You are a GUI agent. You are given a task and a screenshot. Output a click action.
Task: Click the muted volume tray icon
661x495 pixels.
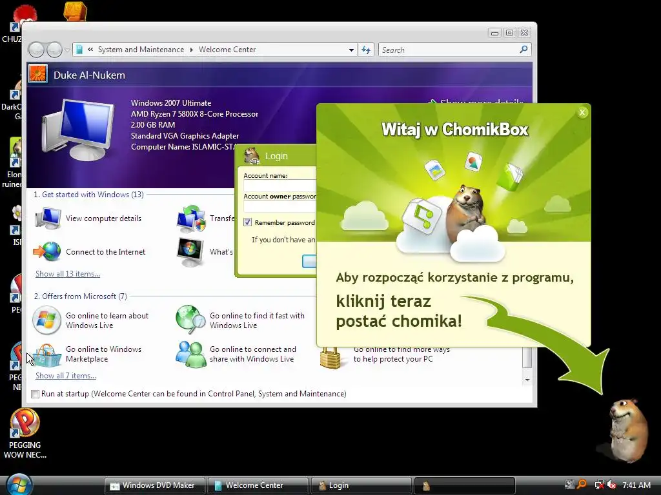[x=612, y=485]
